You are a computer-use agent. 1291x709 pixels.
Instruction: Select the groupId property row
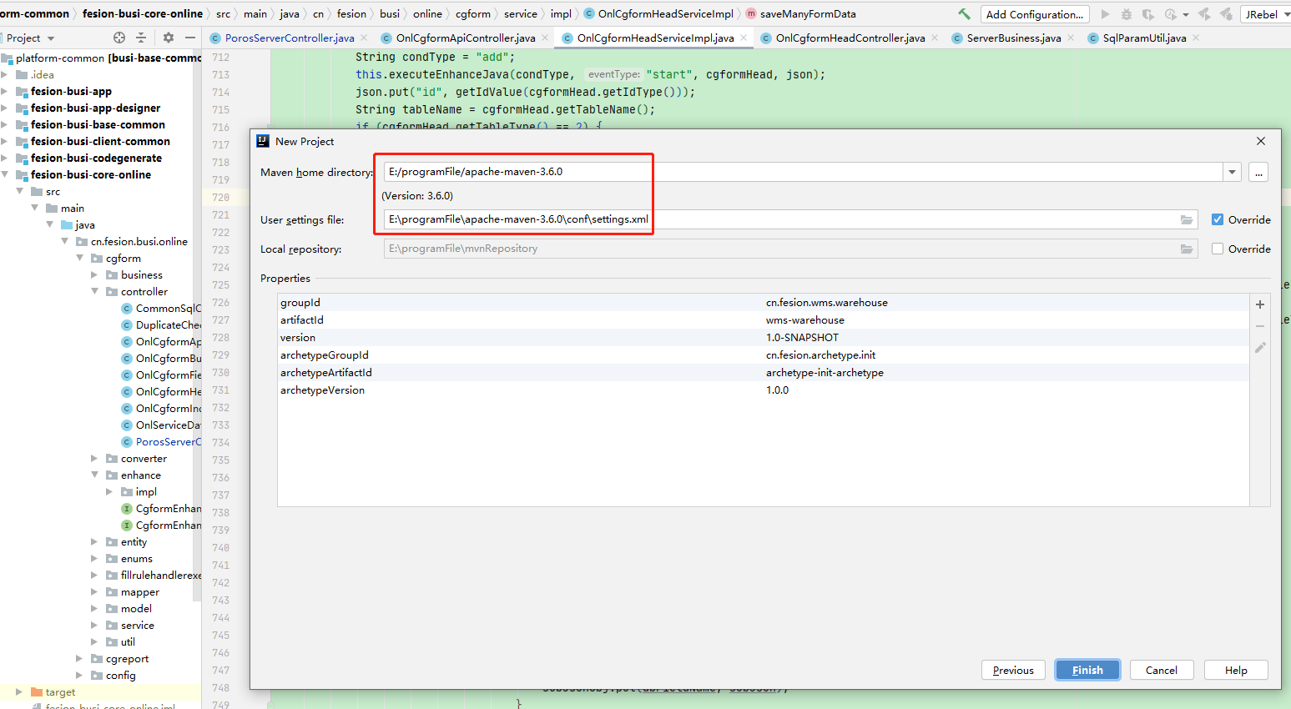pos(764,303)
